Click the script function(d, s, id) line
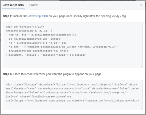Screen dimensions: 146x115 click(29, 31)
